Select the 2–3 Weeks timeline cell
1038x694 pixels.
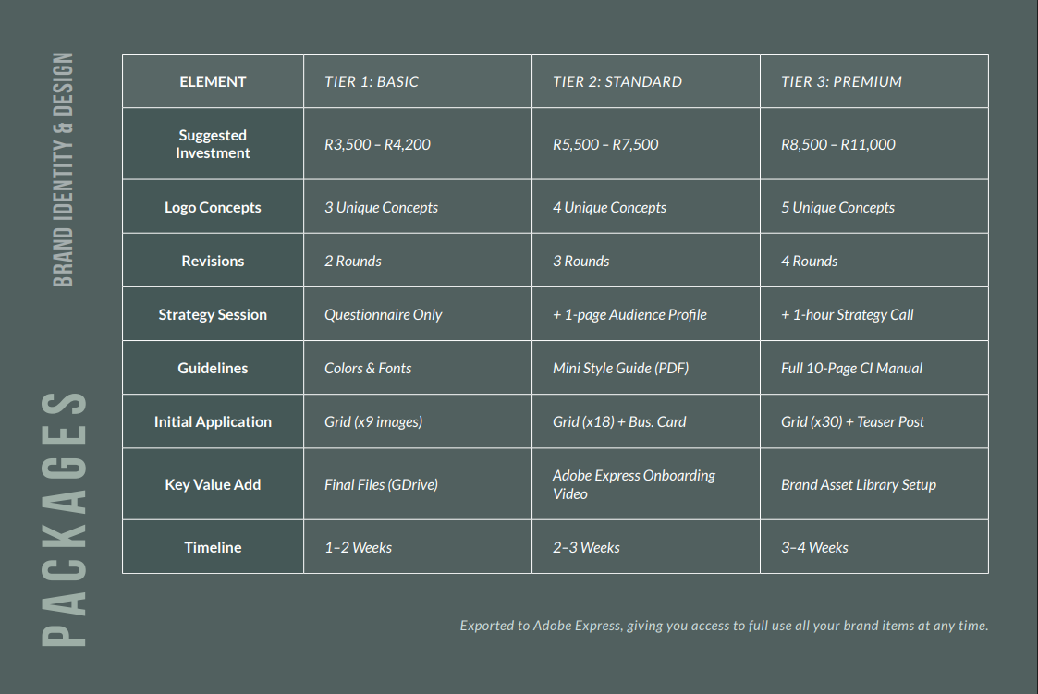coord(586,547)
